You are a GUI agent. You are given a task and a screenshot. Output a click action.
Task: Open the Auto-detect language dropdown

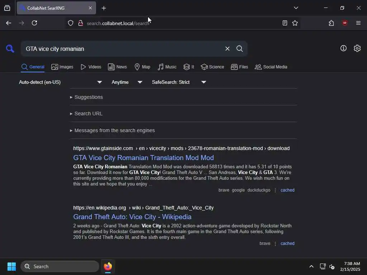click(x=60, y=82)
